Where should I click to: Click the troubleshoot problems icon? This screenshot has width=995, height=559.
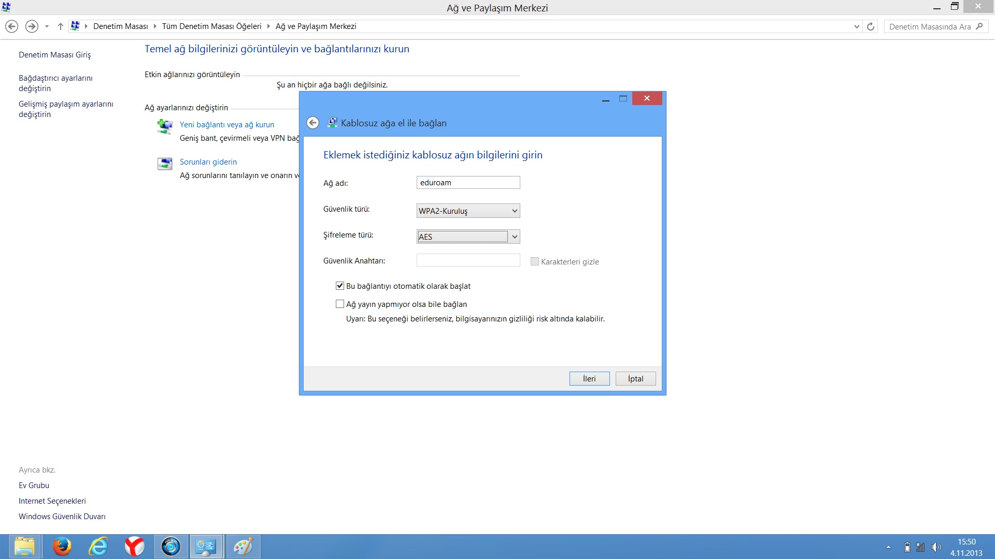coord(165,164)
